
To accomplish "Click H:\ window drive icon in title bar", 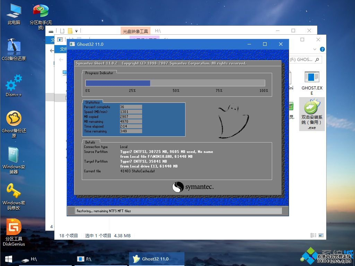I will [51, 31].
